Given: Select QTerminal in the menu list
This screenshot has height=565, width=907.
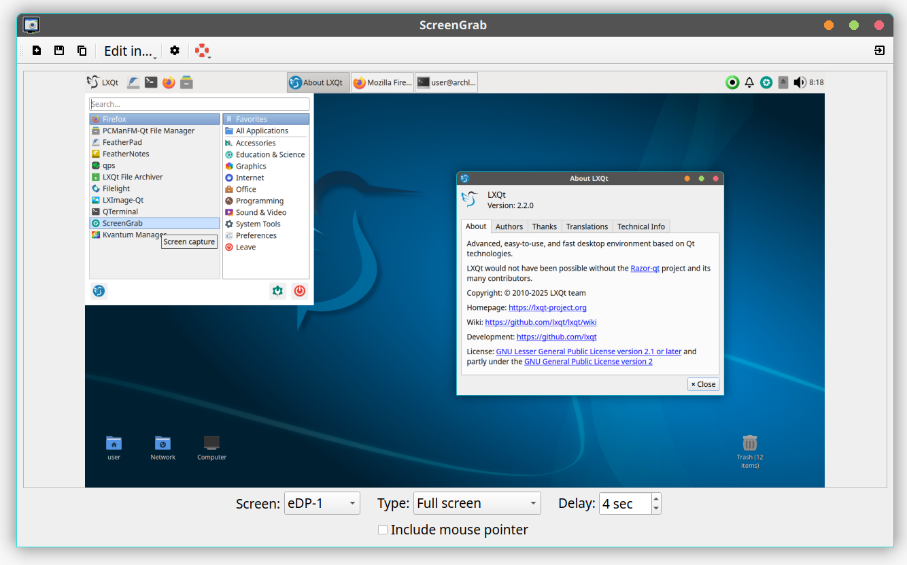Looking at the screenshot, I should (154, 211).
